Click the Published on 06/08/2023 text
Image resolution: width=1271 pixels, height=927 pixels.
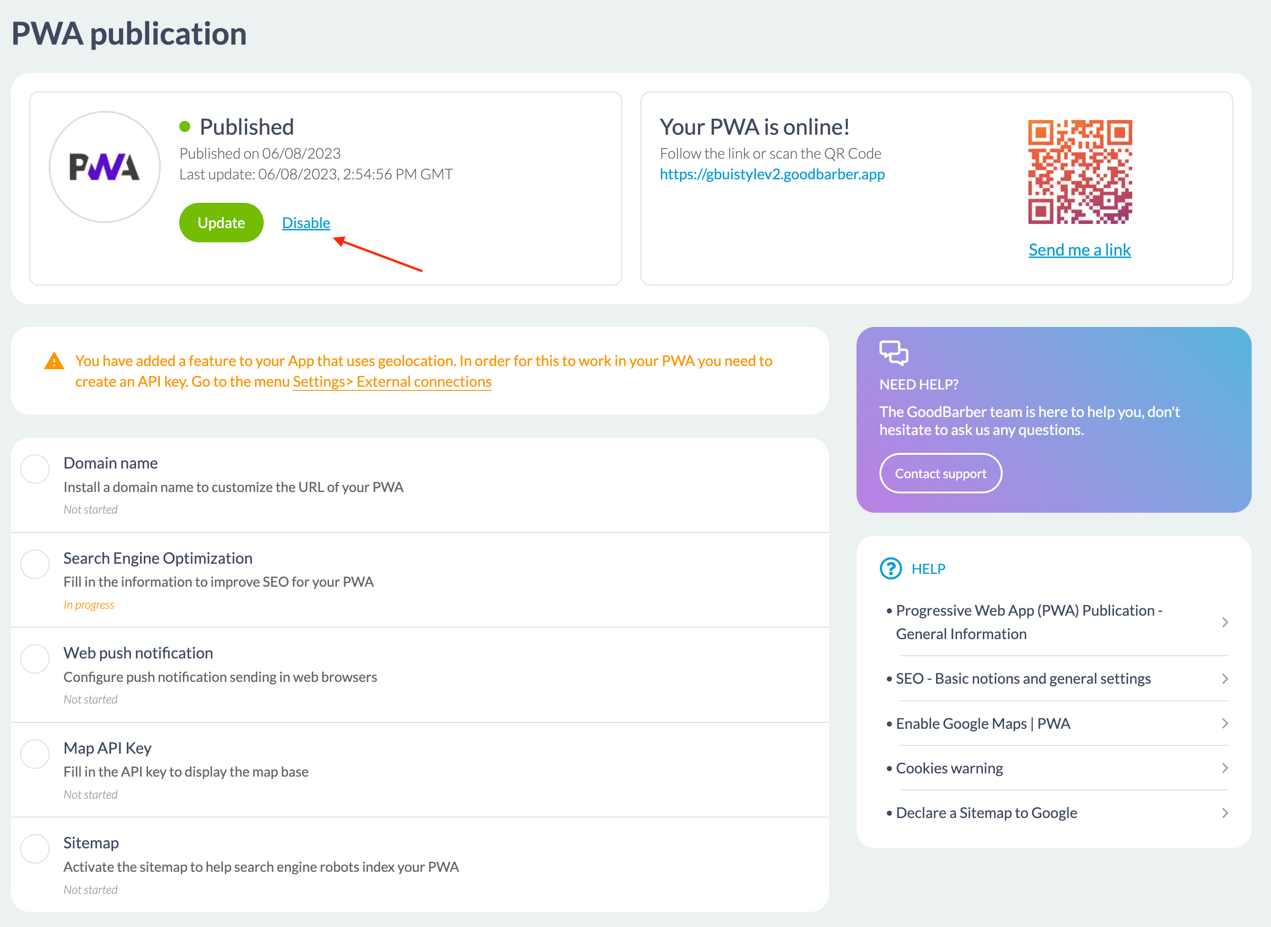pos(260,153)
